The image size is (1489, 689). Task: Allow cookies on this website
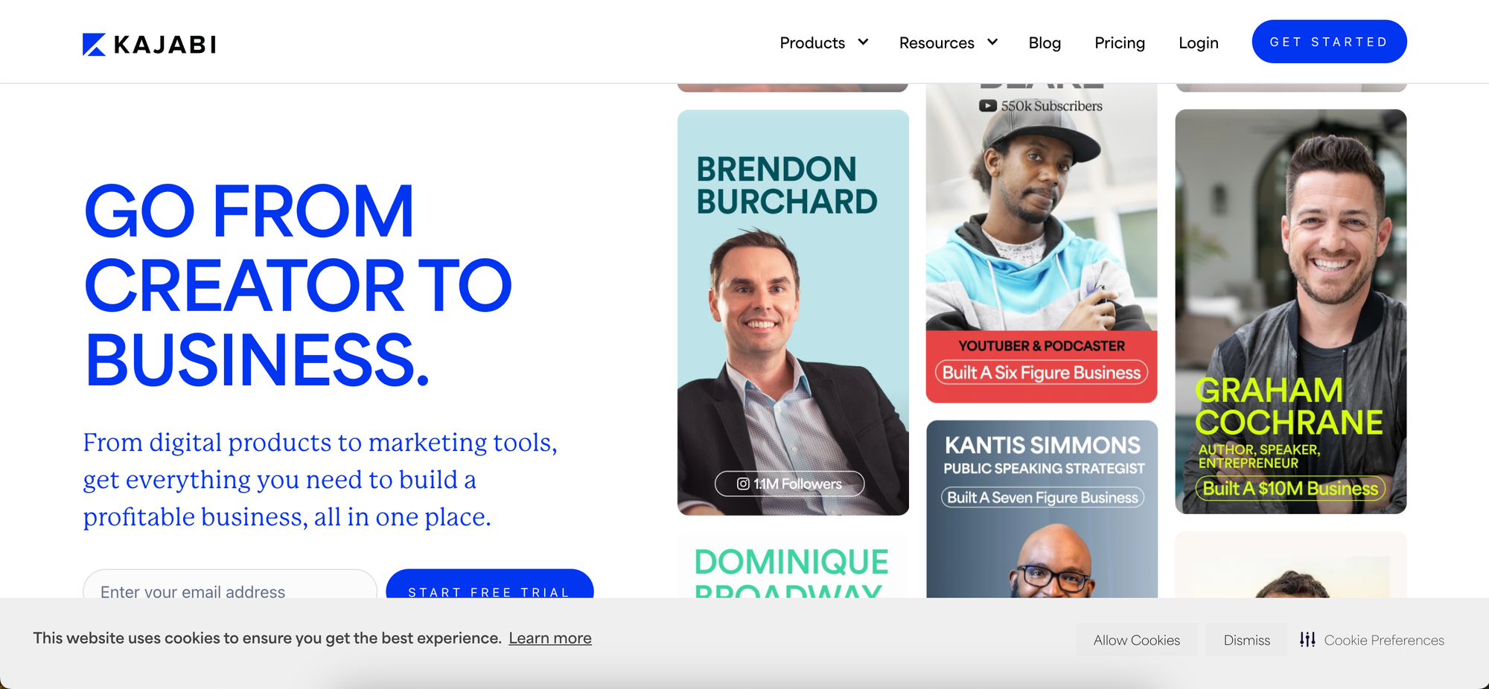[x=1137, y=640]
